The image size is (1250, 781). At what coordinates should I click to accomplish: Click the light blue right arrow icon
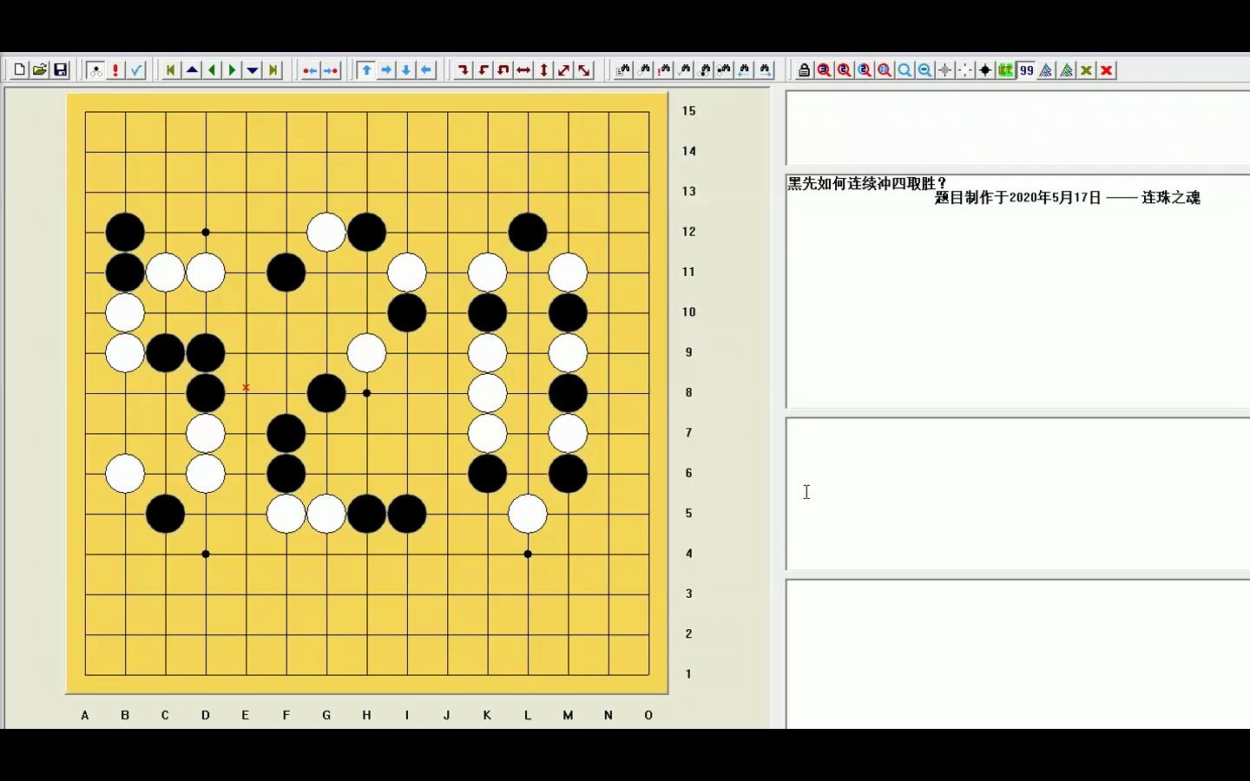tap(386, 70)
